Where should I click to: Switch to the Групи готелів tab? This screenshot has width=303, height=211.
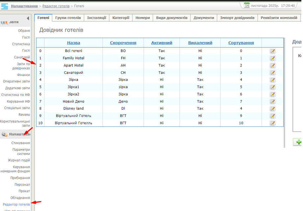(x=68, y=18)
